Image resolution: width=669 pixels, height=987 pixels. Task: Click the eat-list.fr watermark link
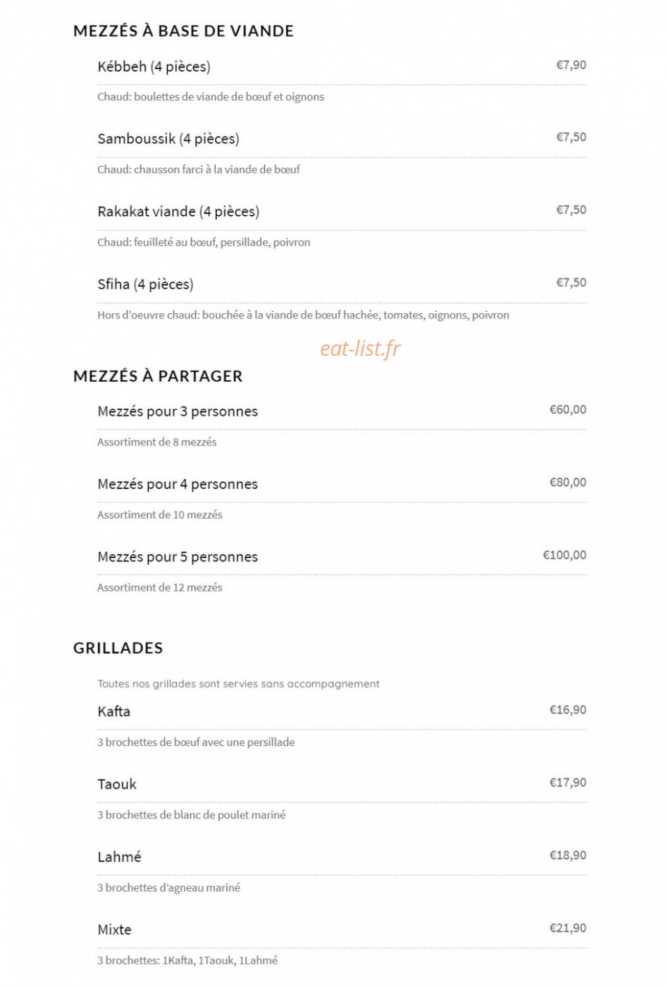[x=361, y=348]
